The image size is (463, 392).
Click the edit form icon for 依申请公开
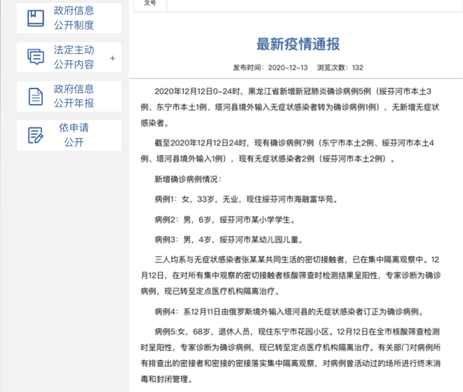[x=36, y=135]
